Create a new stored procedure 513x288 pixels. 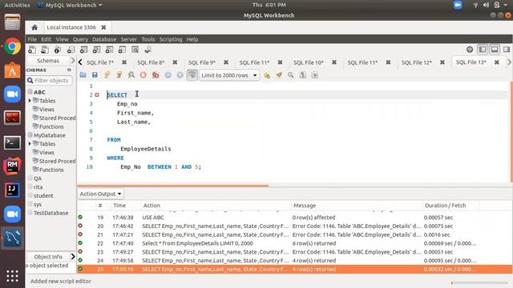coord(109,50)
